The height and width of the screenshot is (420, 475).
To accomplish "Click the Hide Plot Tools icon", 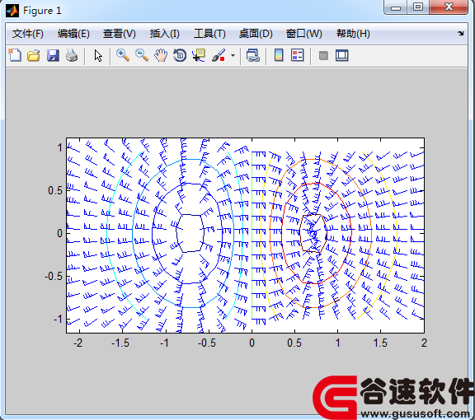I will (x=323, y=56).
